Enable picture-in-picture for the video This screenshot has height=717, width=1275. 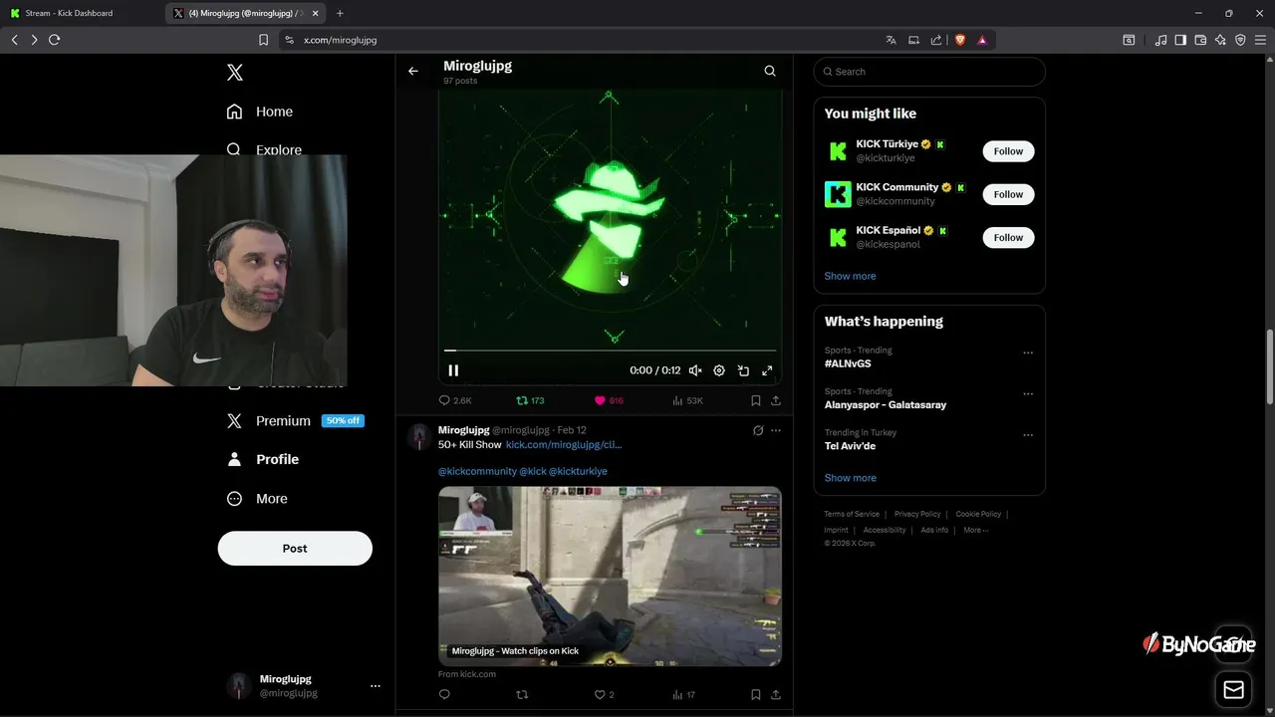click(743, 370)
